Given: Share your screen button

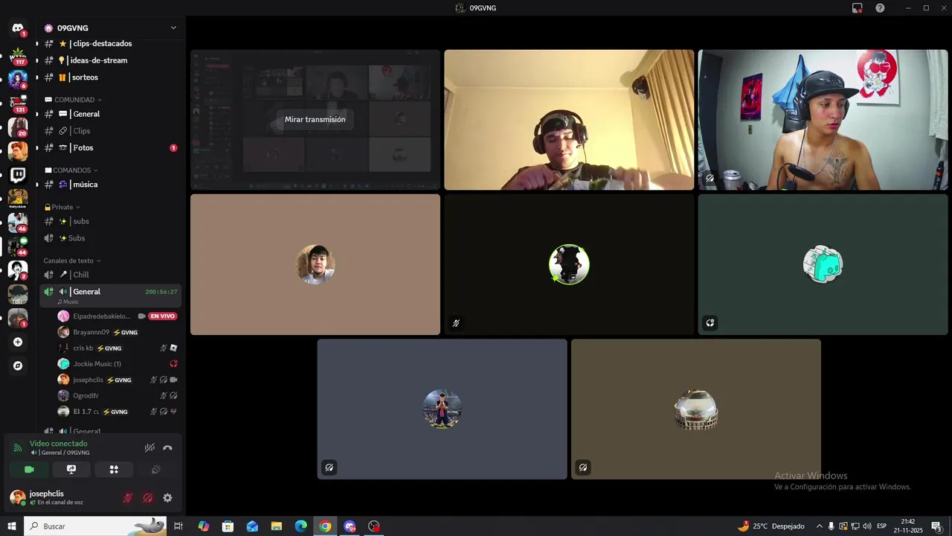Looking at the screenshot, I should coord(71,469).
